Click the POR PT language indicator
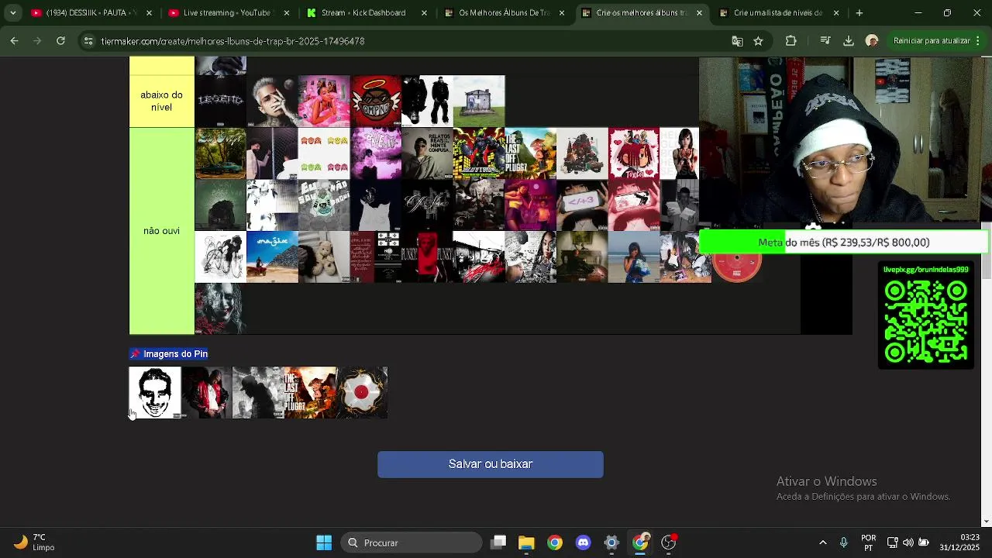The width and height of the screenshot is (992, 558). (869, 542)
